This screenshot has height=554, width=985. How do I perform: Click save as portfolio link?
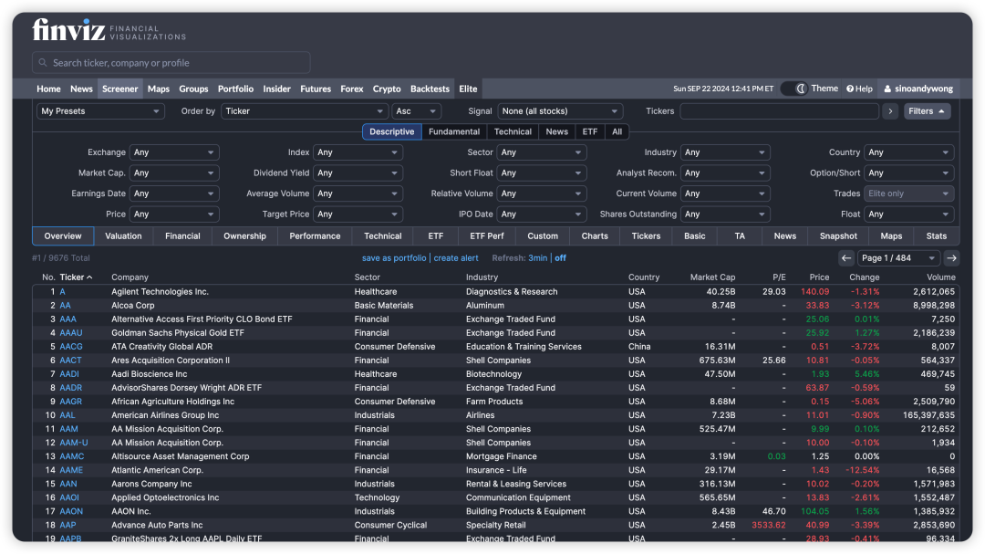point(394,258)
